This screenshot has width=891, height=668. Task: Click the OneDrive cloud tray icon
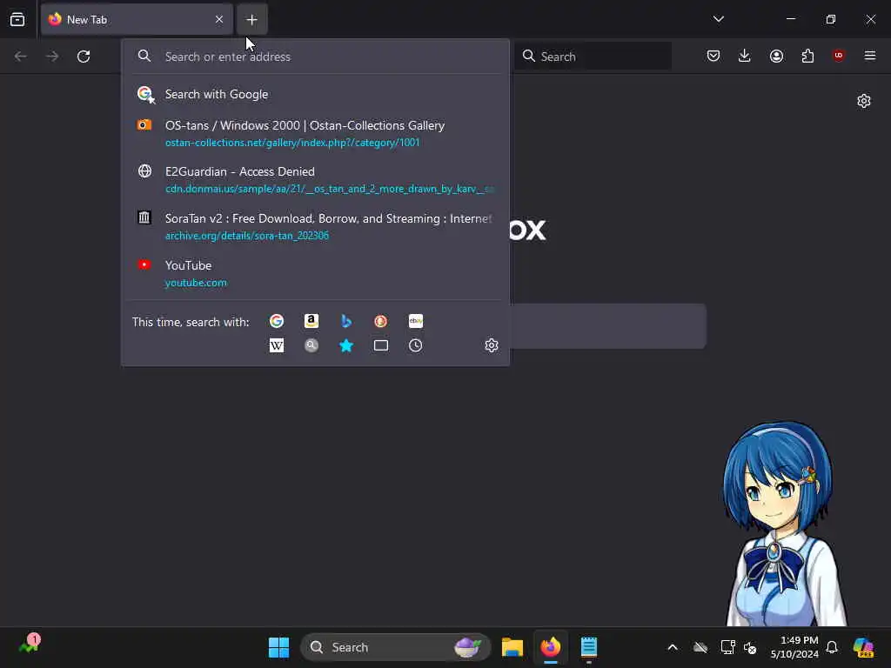[700, 647]
